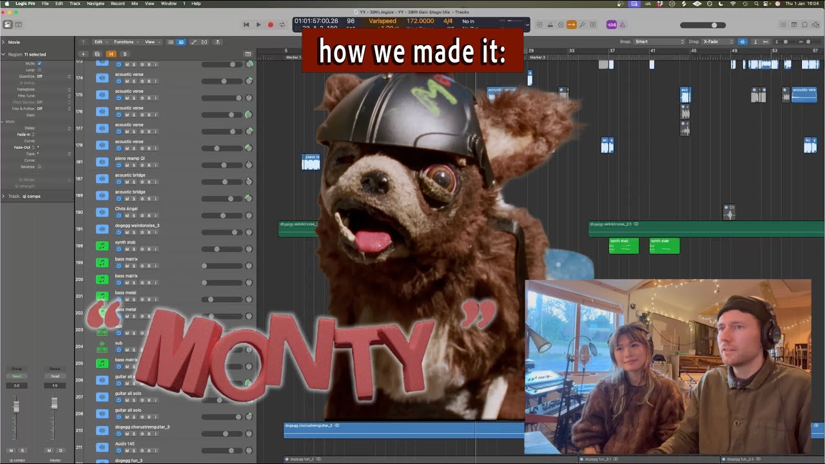Screen dimensions: 825x464
Task: Toggle the Metronome click icon
Action: coord(623,24)
